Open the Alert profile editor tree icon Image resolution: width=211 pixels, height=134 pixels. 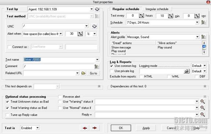pyautogui.click(x=204, y=37)
